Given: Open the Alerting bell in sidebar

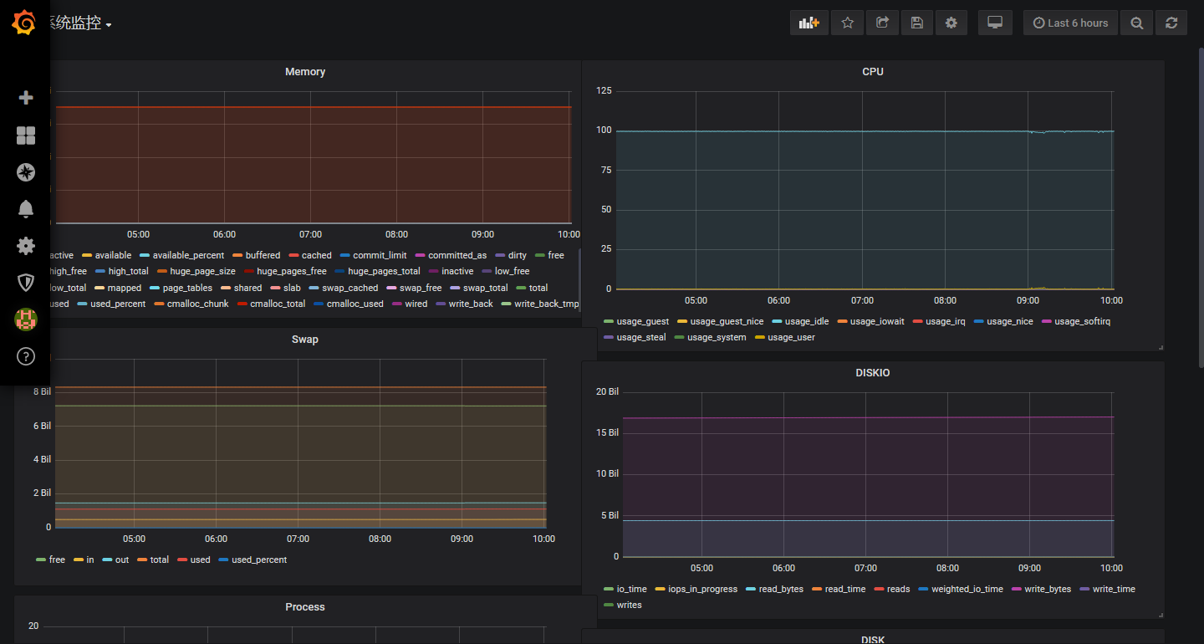Looking at the screenshot, I should 25,208.
